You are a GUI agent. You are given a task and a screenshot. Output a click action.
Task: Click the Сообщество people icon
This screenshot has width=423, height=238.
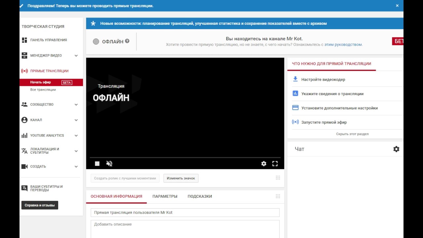click(24, 104)
